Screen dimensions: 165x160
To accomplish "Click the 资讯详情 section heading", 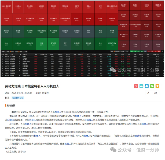I will [x=11, y=106].
